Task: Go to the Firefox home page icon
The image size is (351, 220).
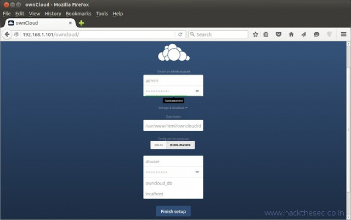Action: (x=291, y=34)
